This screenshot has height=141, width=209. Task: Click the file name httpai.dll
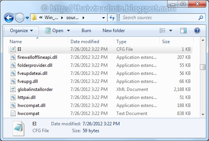click(26, 97)
